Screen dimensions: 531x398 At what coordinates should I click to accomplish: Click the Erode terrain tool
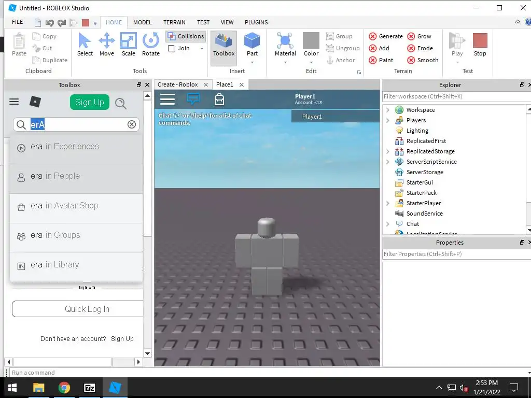coord(420,48)
